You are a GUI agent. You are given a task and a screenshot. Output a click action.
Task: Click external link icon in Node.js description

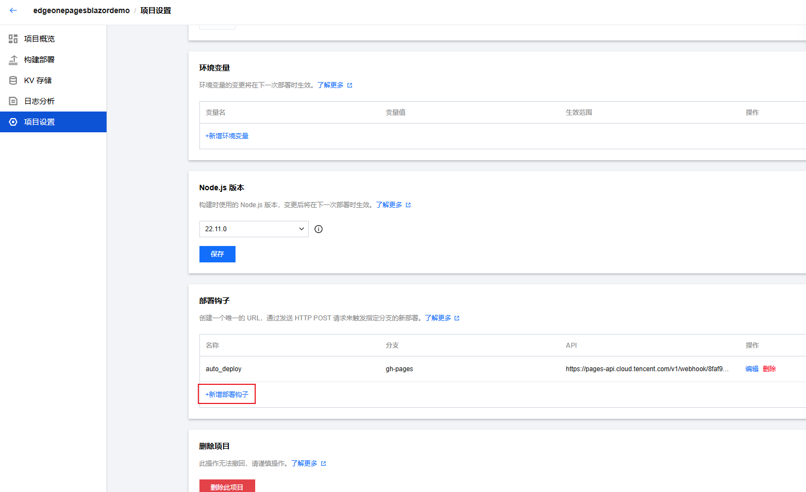tap(408, 205)
